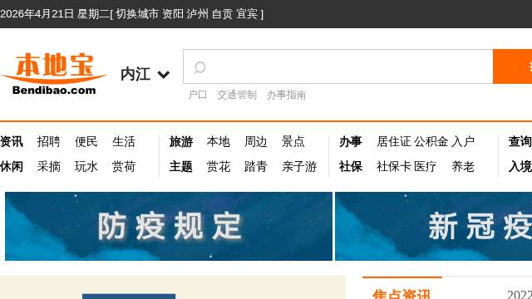The height and width of the screenshot is (299, 532).
Task: Open the 防疫规定 banner
Action: (x=169, y=226)
